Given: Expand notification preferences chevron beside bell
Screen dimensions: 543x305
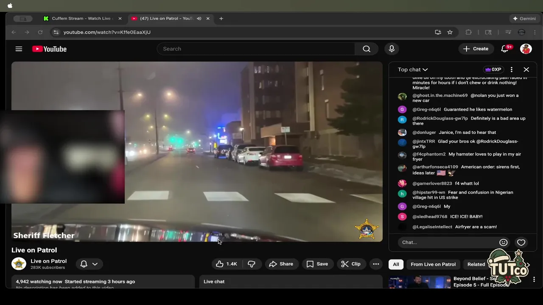Looking at the screenshot, I should pos(95,264).
